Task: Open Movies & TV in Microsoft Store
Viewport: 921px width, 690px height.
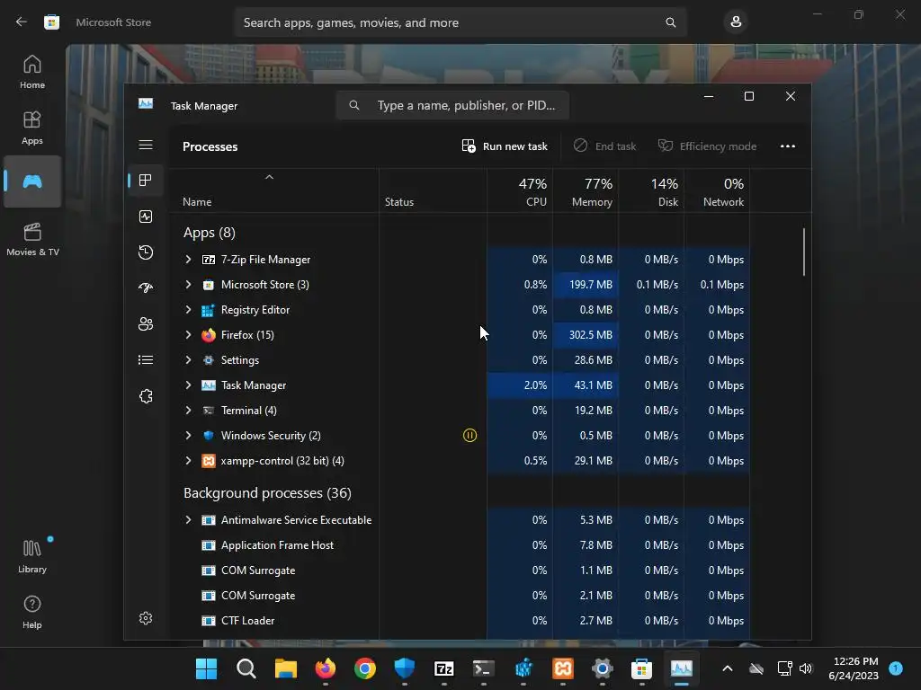Action: point(32,239)
